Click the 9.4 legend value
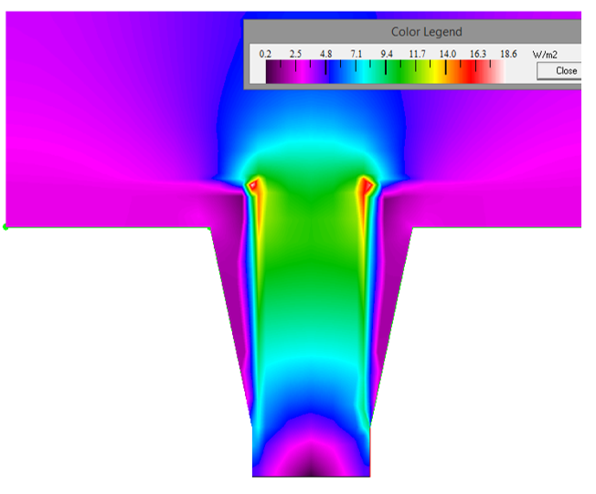The height and width of the screenshot is (494, 596). [387, 54]
